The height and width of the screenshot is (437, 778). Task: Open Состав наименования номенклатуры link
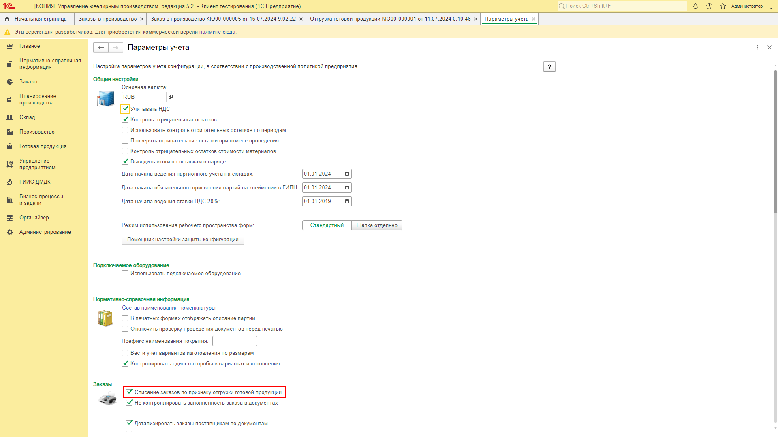(x=169, y=308)
